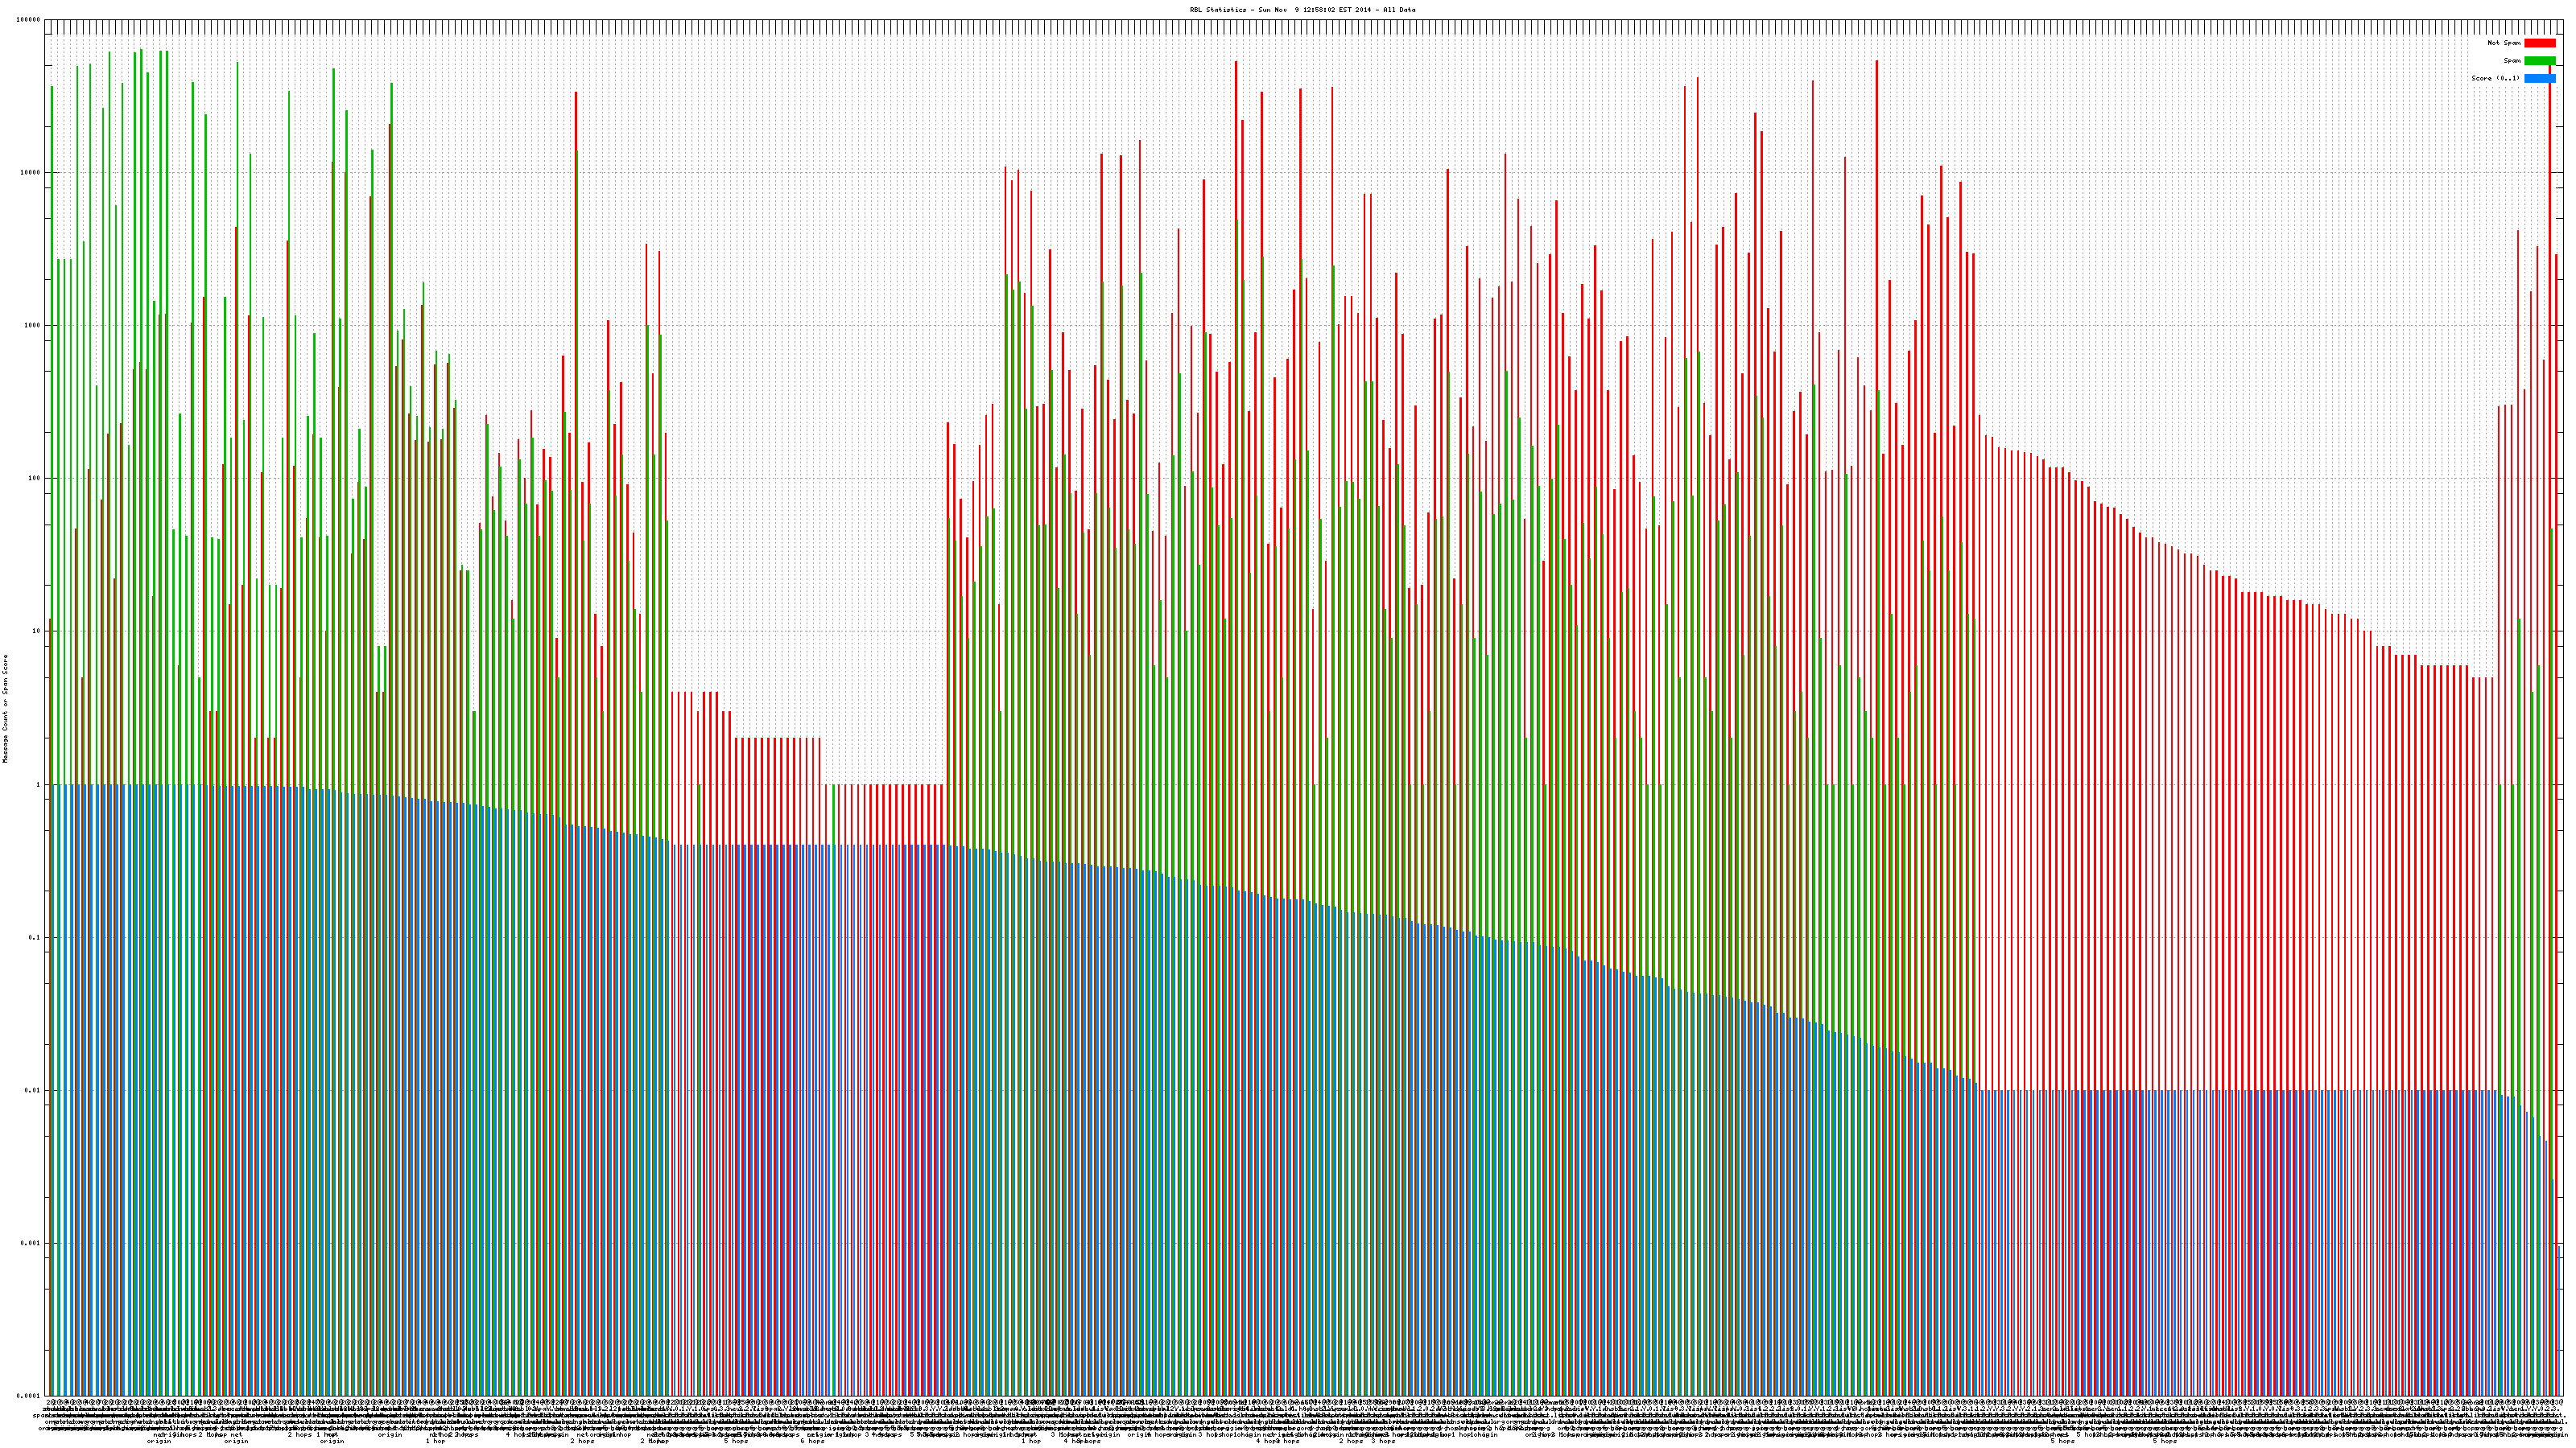Select the 'Not Spam' legend label
Viewport: 2576px width, 1448px height.
pyautogui.click(x=2504, y=43)
